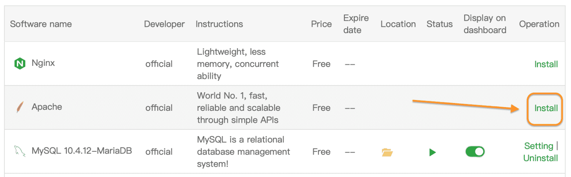Click the Display on dashboard header

(x=485, y=24)
